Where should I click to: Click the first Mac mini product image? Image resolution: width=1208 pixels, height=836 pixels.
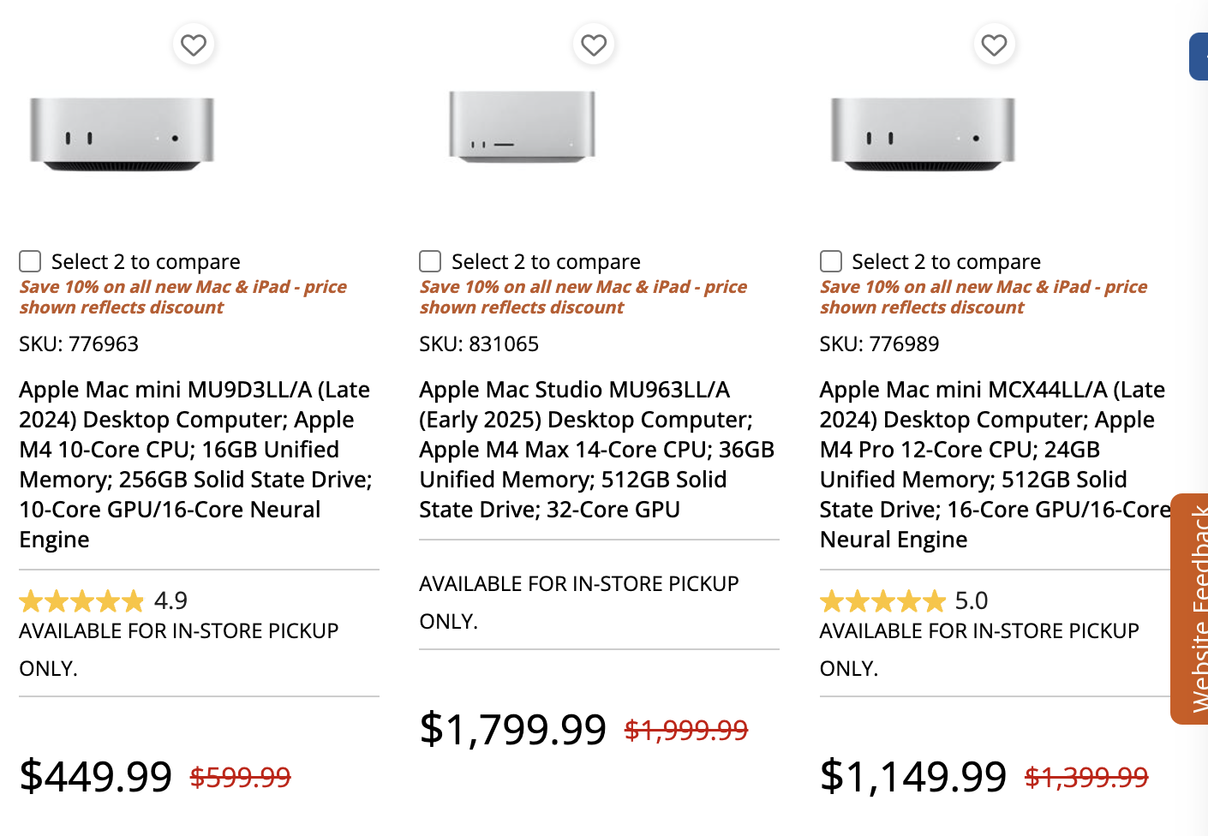click(x=120, y=133)
